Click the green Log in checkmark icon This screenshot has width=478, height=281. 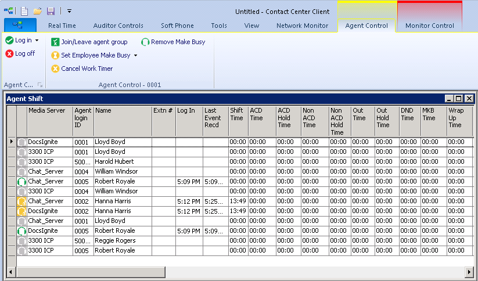(x=9, y=41)
